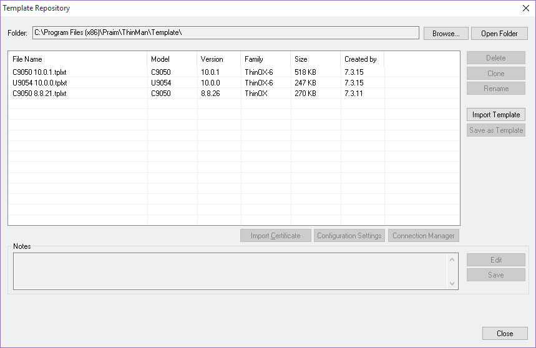Sort list by File Name column header

click(x=77, y=59)
